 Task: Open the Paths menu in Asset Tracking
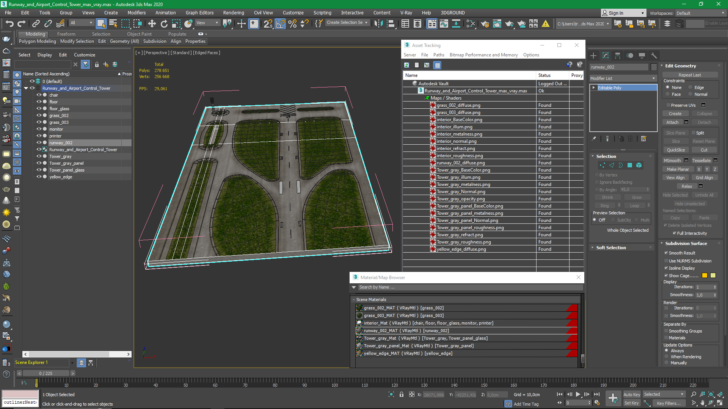[x=439, y=55]
